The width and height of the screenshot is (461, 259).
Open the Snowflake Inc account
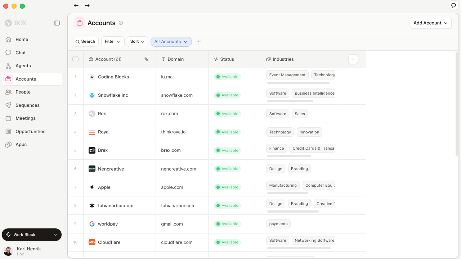point(113,95)
